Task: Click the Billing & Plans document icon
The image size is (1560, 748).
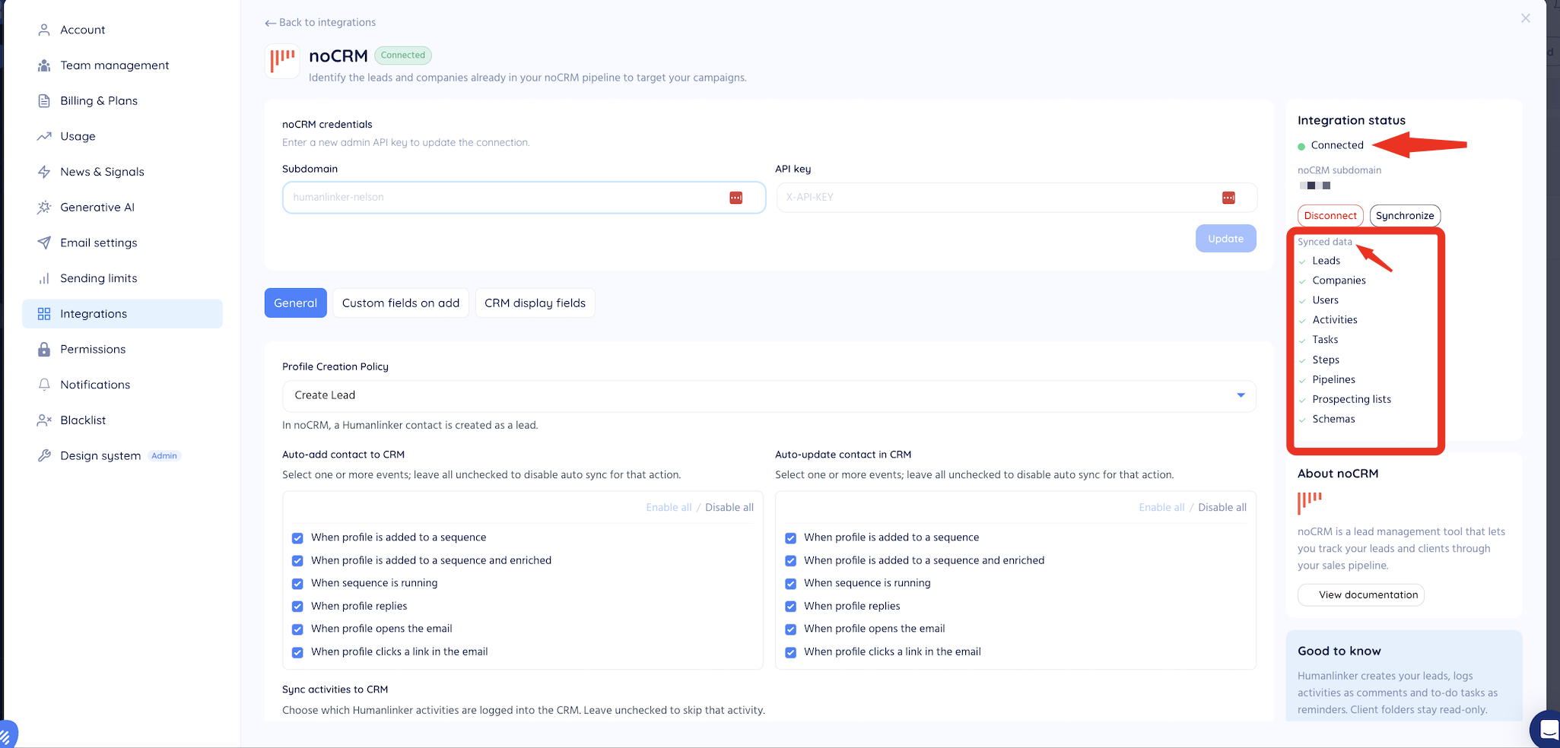Action: [x=44, y=101]
